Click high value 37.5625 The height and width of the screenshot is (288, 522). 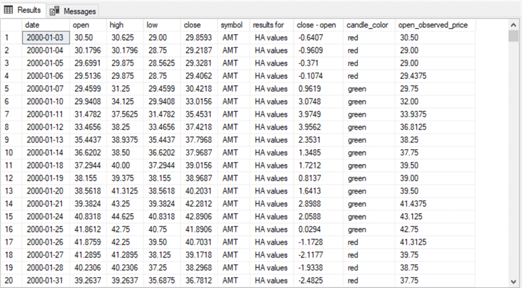coord(125,114)
